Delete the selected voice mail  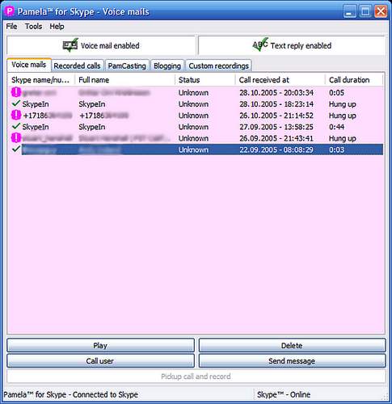click(x=292, y=346)
